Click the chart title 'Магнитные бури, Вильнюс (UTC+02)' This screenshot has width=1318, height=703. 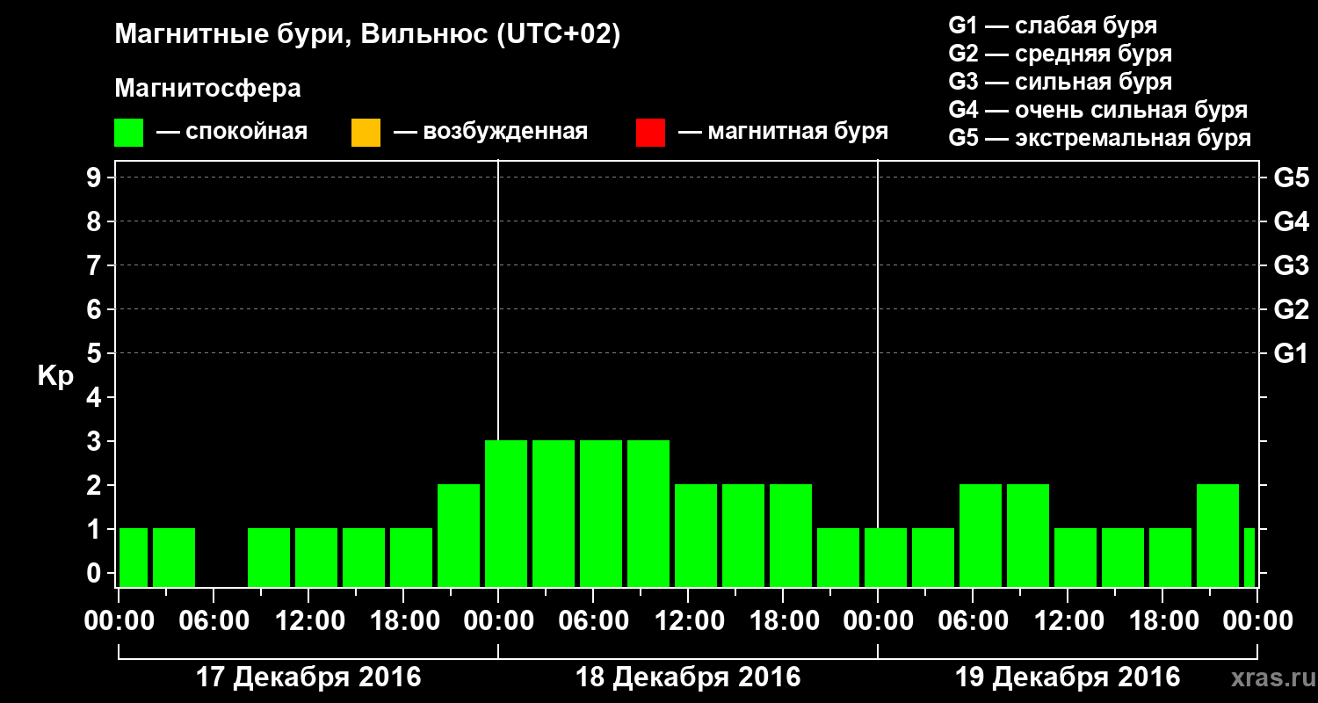pos(367,35)
